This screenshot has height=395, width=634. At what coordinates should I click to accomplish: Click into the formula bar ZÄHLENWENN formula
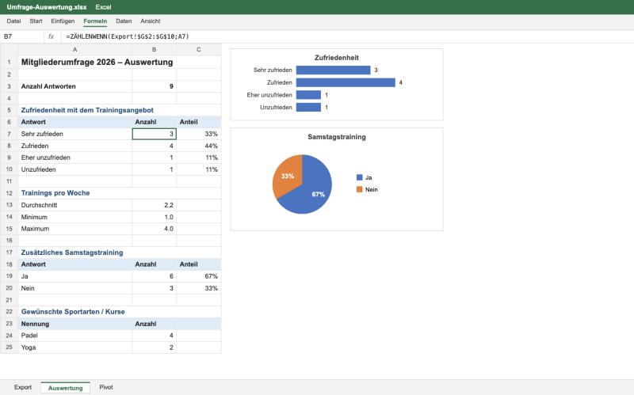click(x=128, y=36)
